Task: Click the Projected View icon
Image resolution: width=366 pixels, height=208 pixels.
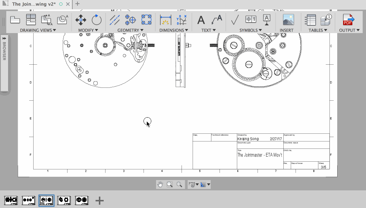Action: 31,19
